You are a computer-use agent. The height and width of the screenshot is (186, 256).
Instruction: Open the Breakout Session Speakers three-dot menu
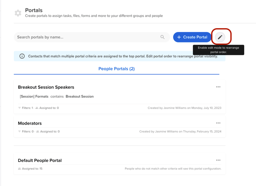(218, 87)
